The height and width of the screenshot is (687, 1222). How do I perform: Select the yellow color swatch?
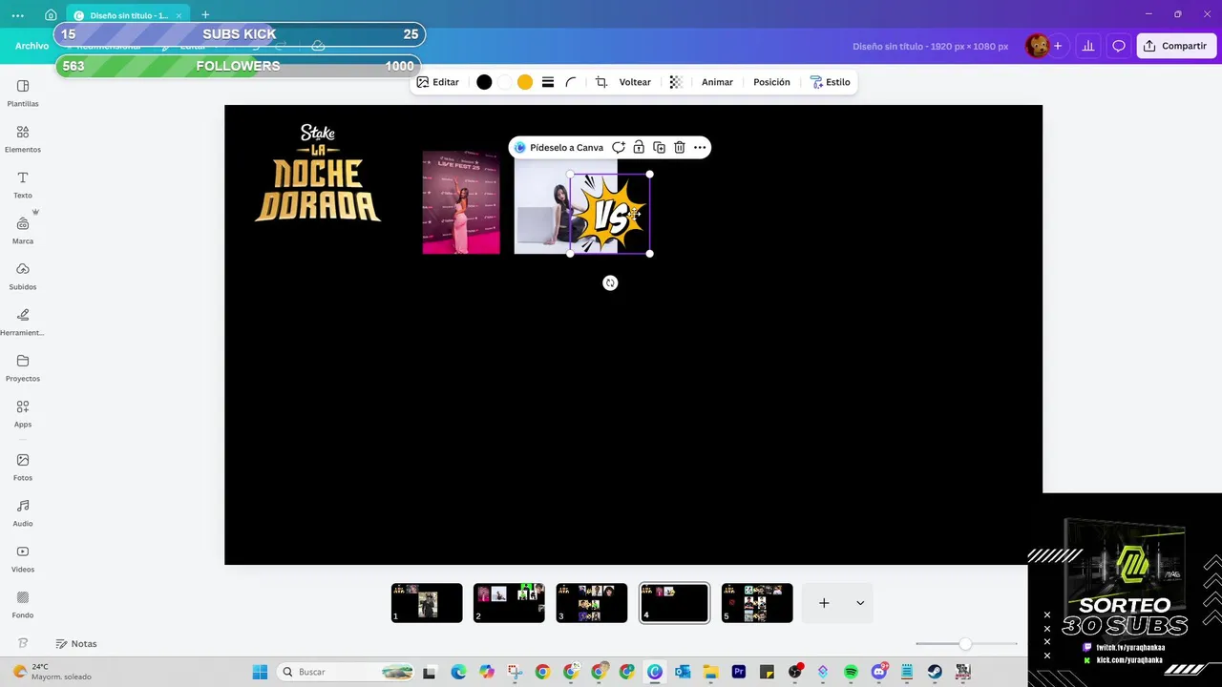point(525,82)
